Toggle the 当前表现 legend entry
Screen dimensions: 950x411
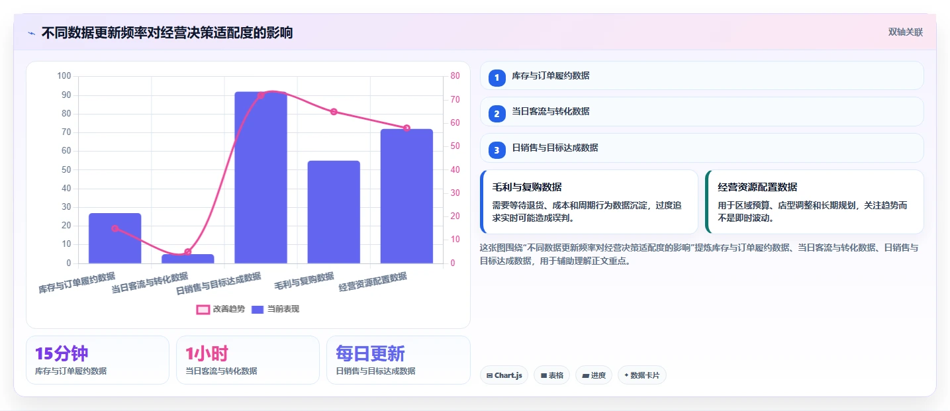(x=275, y=309)
